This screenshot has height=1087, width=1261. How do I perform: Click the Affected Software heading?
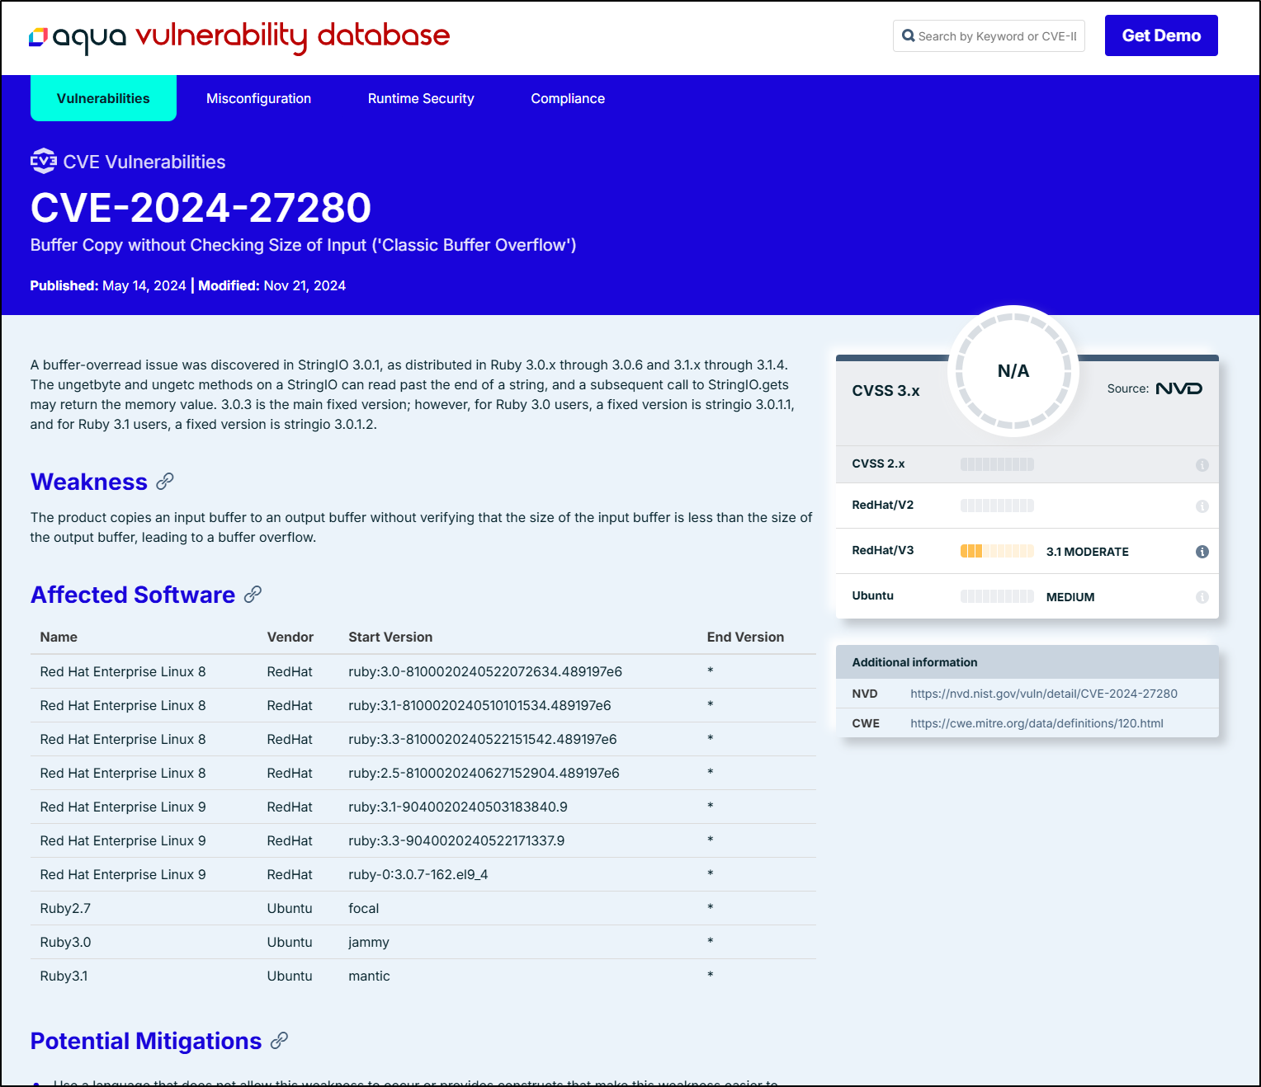tap(133, 595)
